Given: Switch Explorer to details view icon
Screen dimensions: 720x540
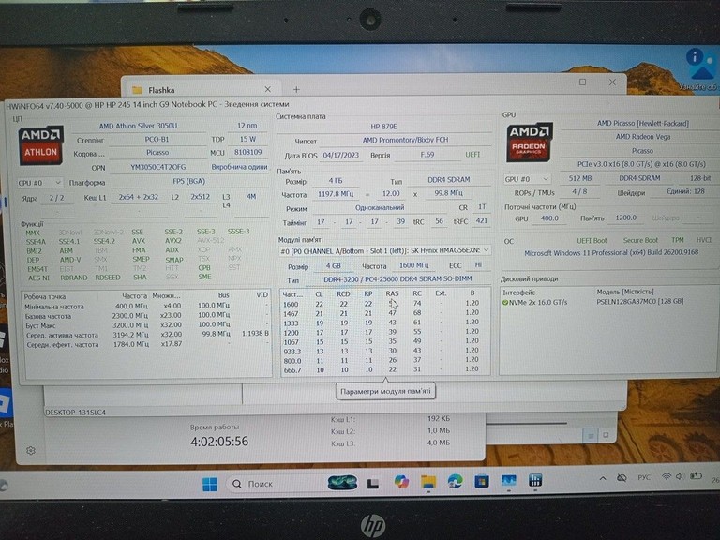Looking at the screenshot, I should click(x=591, y=435).
